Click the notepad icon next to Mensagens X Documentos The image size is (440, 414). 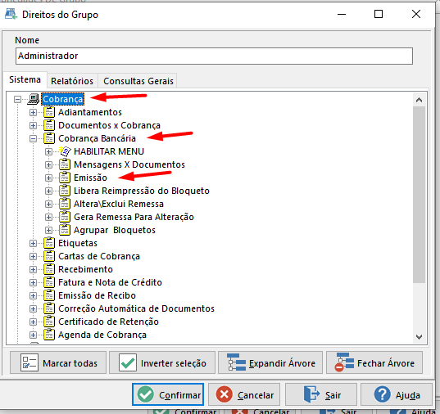pos(65,164)
